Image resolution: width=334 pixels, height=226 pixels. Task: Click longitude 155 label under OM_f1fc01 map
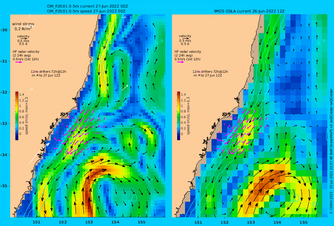click(142, 222)
